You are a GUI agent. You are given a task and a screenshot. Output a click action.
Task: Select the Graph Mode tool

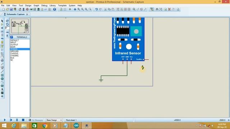[2, 53]
